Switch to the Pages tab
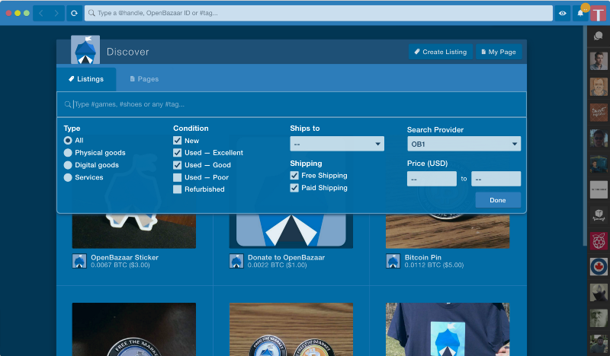Screen dimensions: 610x356 tap(144, 79)
